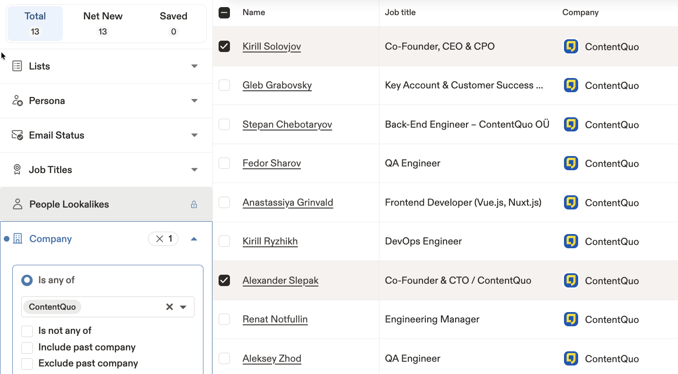Click ContentQuo logo in Kirill Solovjov row

(x=571, y=46)
